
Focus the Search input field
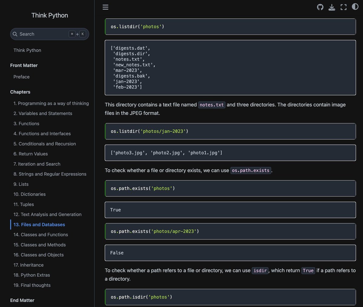coord(50,34)
